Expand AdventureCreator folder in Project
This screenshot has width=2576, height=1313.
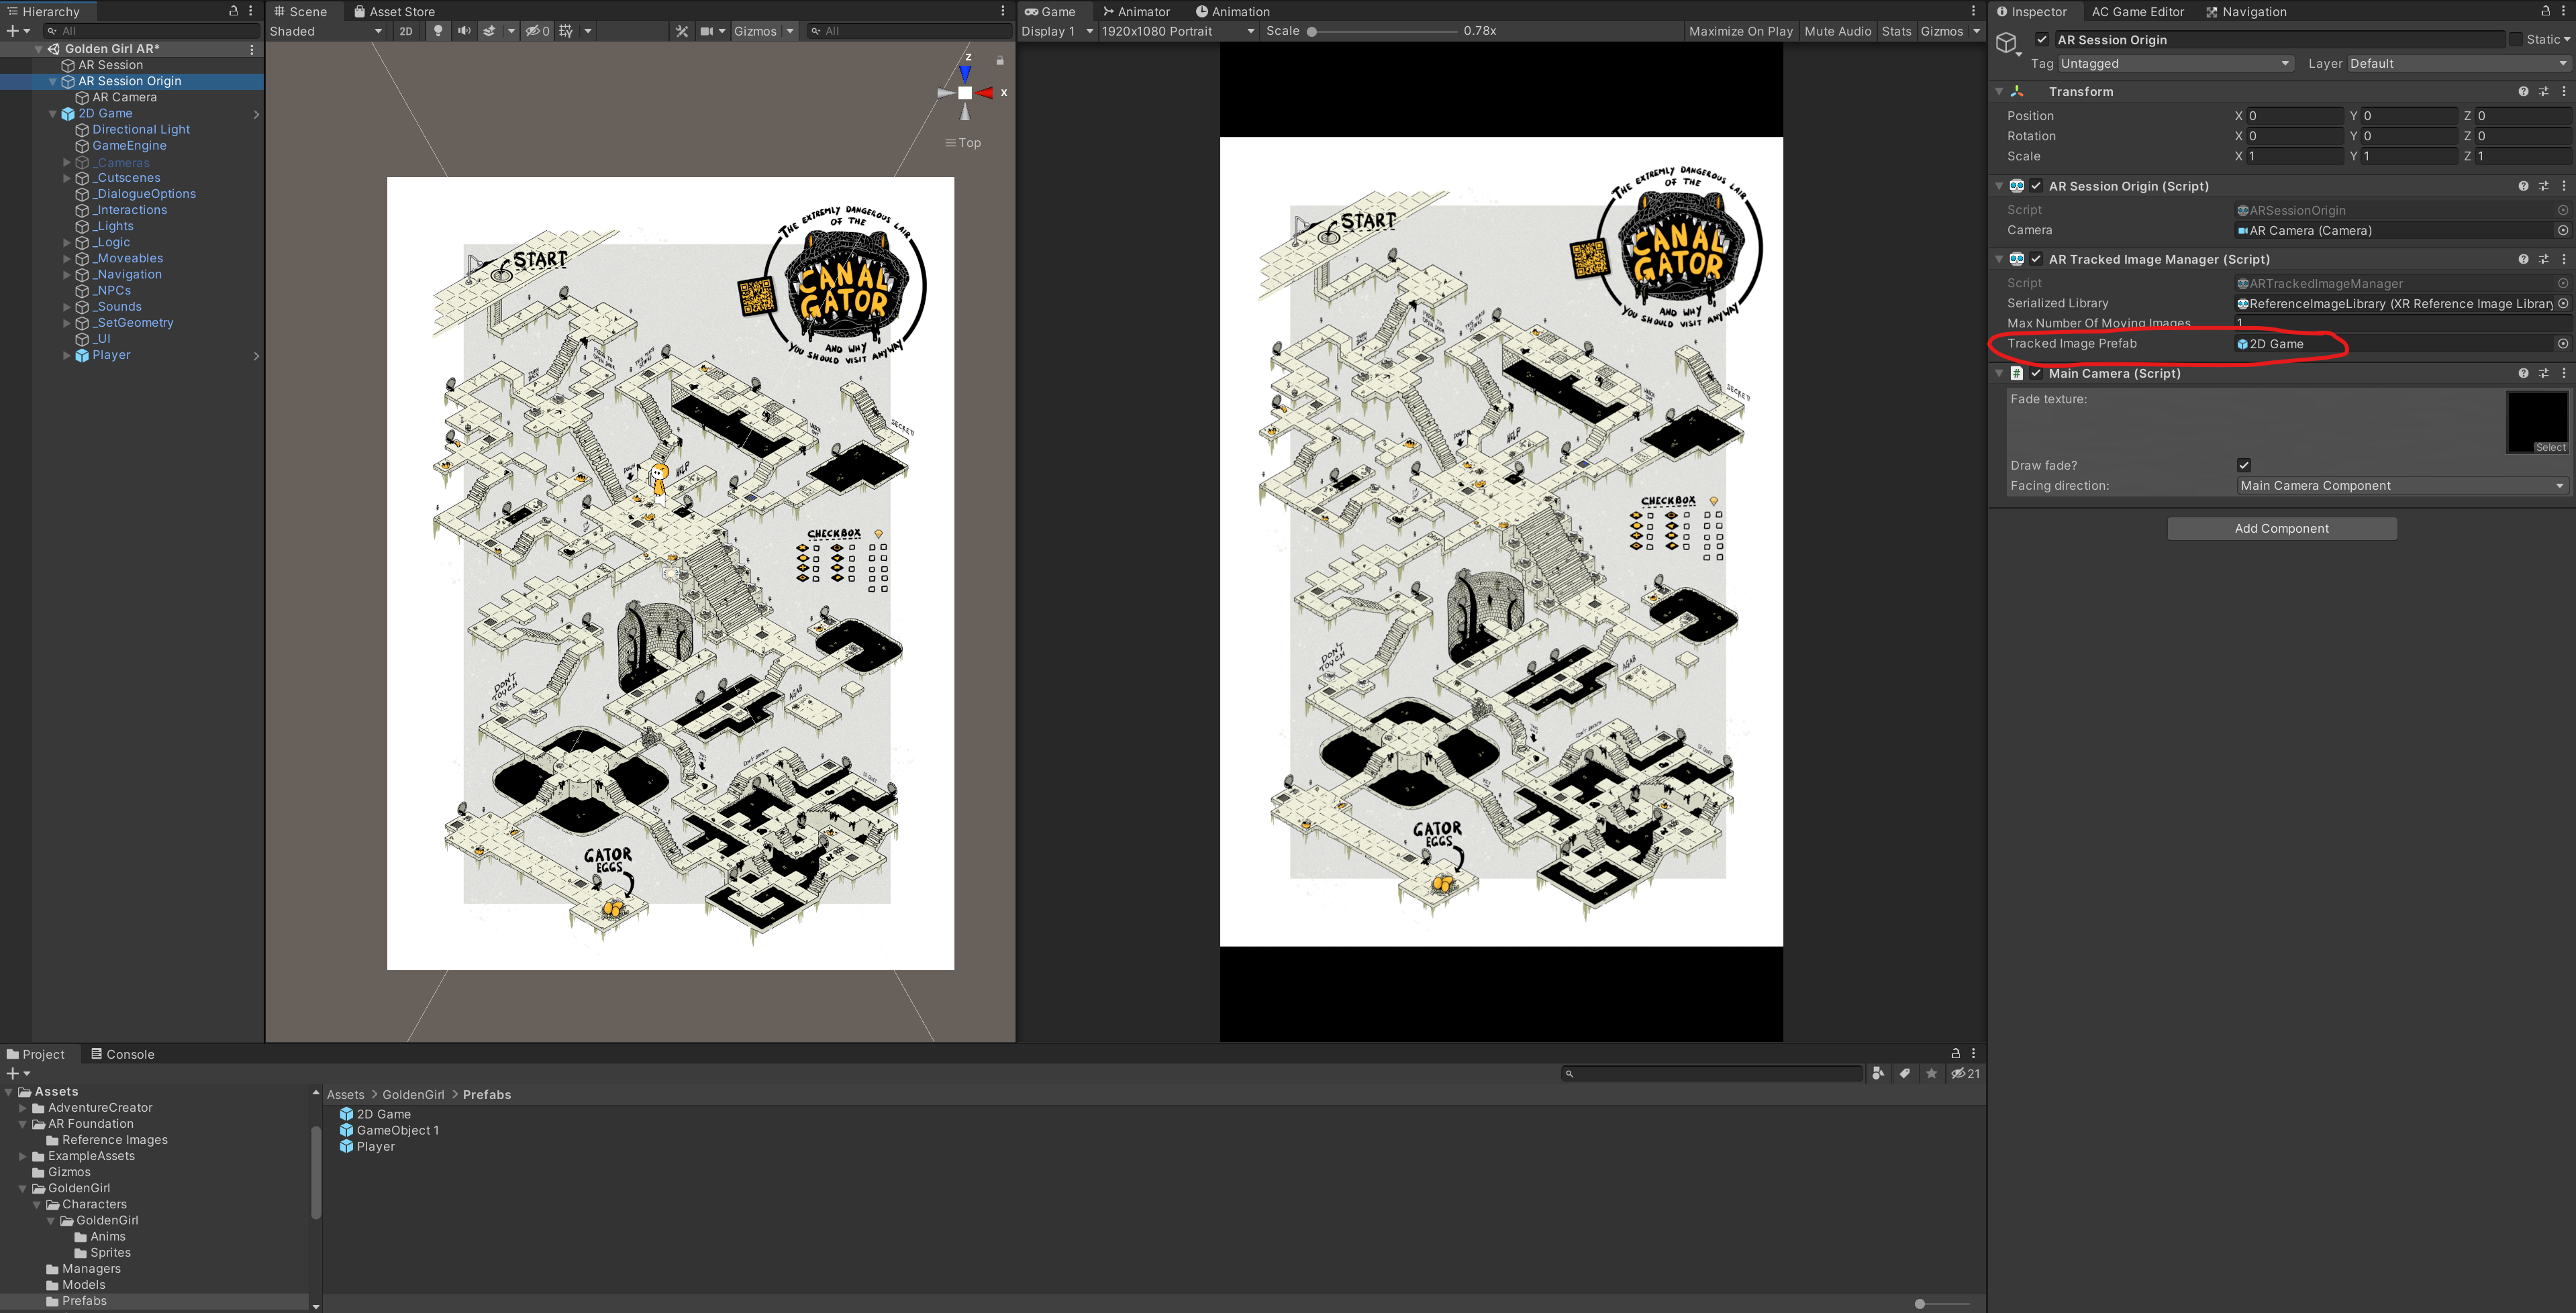coord(23,1107)
